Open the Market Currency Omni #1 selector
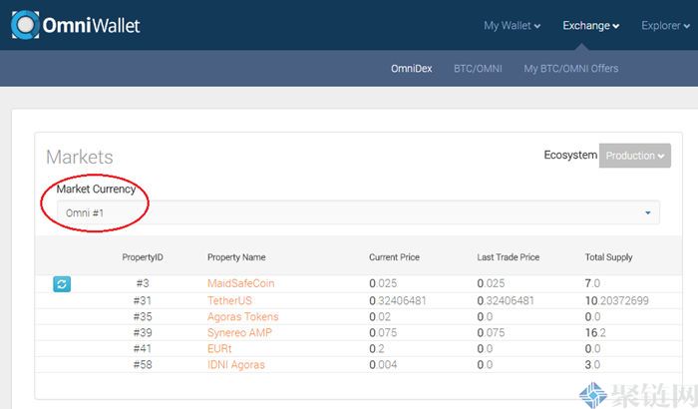The height and width of the screenshot is (409, 698). coord(357,212)
